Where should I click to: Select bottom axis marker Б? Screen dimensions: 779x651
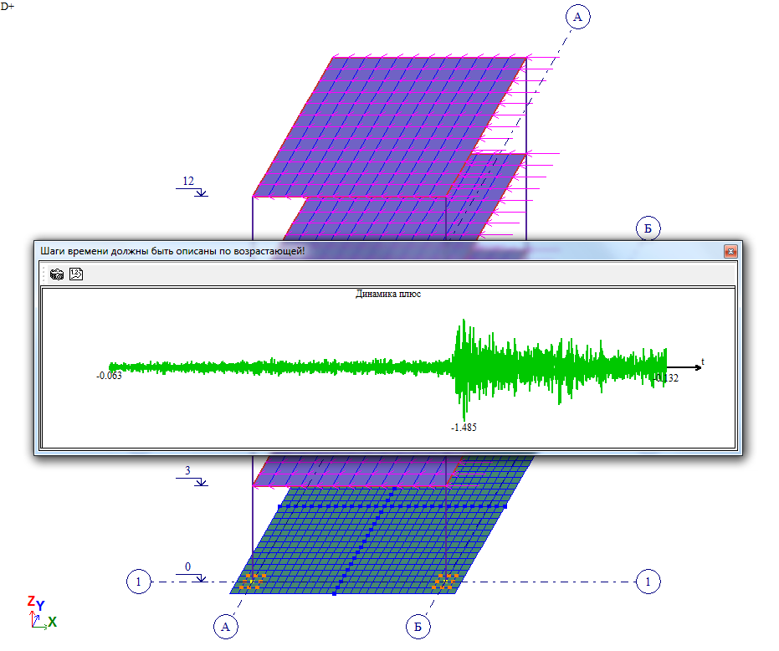(x=419, y=626)
